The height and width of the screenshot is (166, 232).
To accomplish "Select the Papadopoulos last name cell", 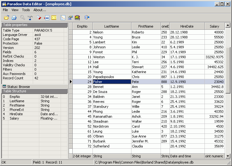I will point(112,77).
